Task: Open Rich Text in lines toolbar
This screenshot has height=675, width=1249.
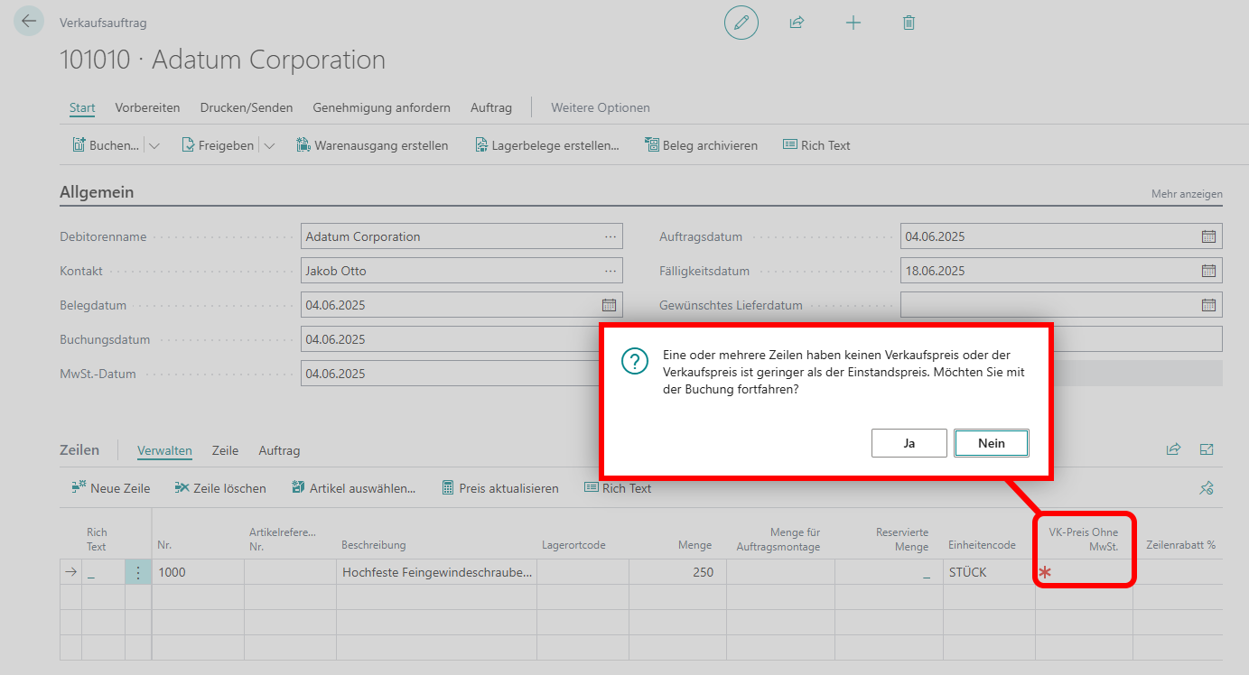Action: [618, 488]
